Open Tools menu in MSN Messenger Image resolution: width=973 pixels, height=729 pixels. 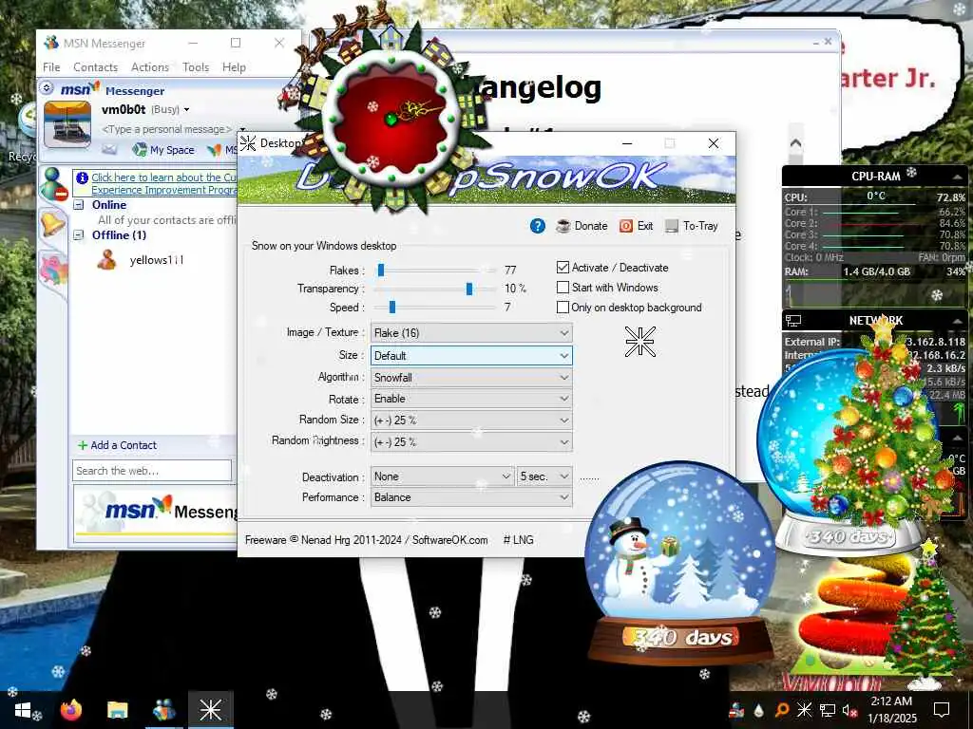click(196, 67)
